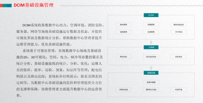Click the line starting "员的值班、派单、巡检"

(x=59, y=70)
